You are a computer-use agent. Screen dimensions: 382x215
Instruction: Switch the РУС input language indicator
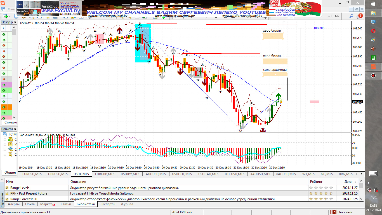[x=373, y=198]
